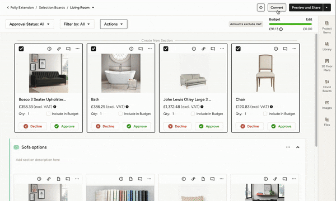
Task: Open comments on Bath card
Action: click(x=141, y=49)
